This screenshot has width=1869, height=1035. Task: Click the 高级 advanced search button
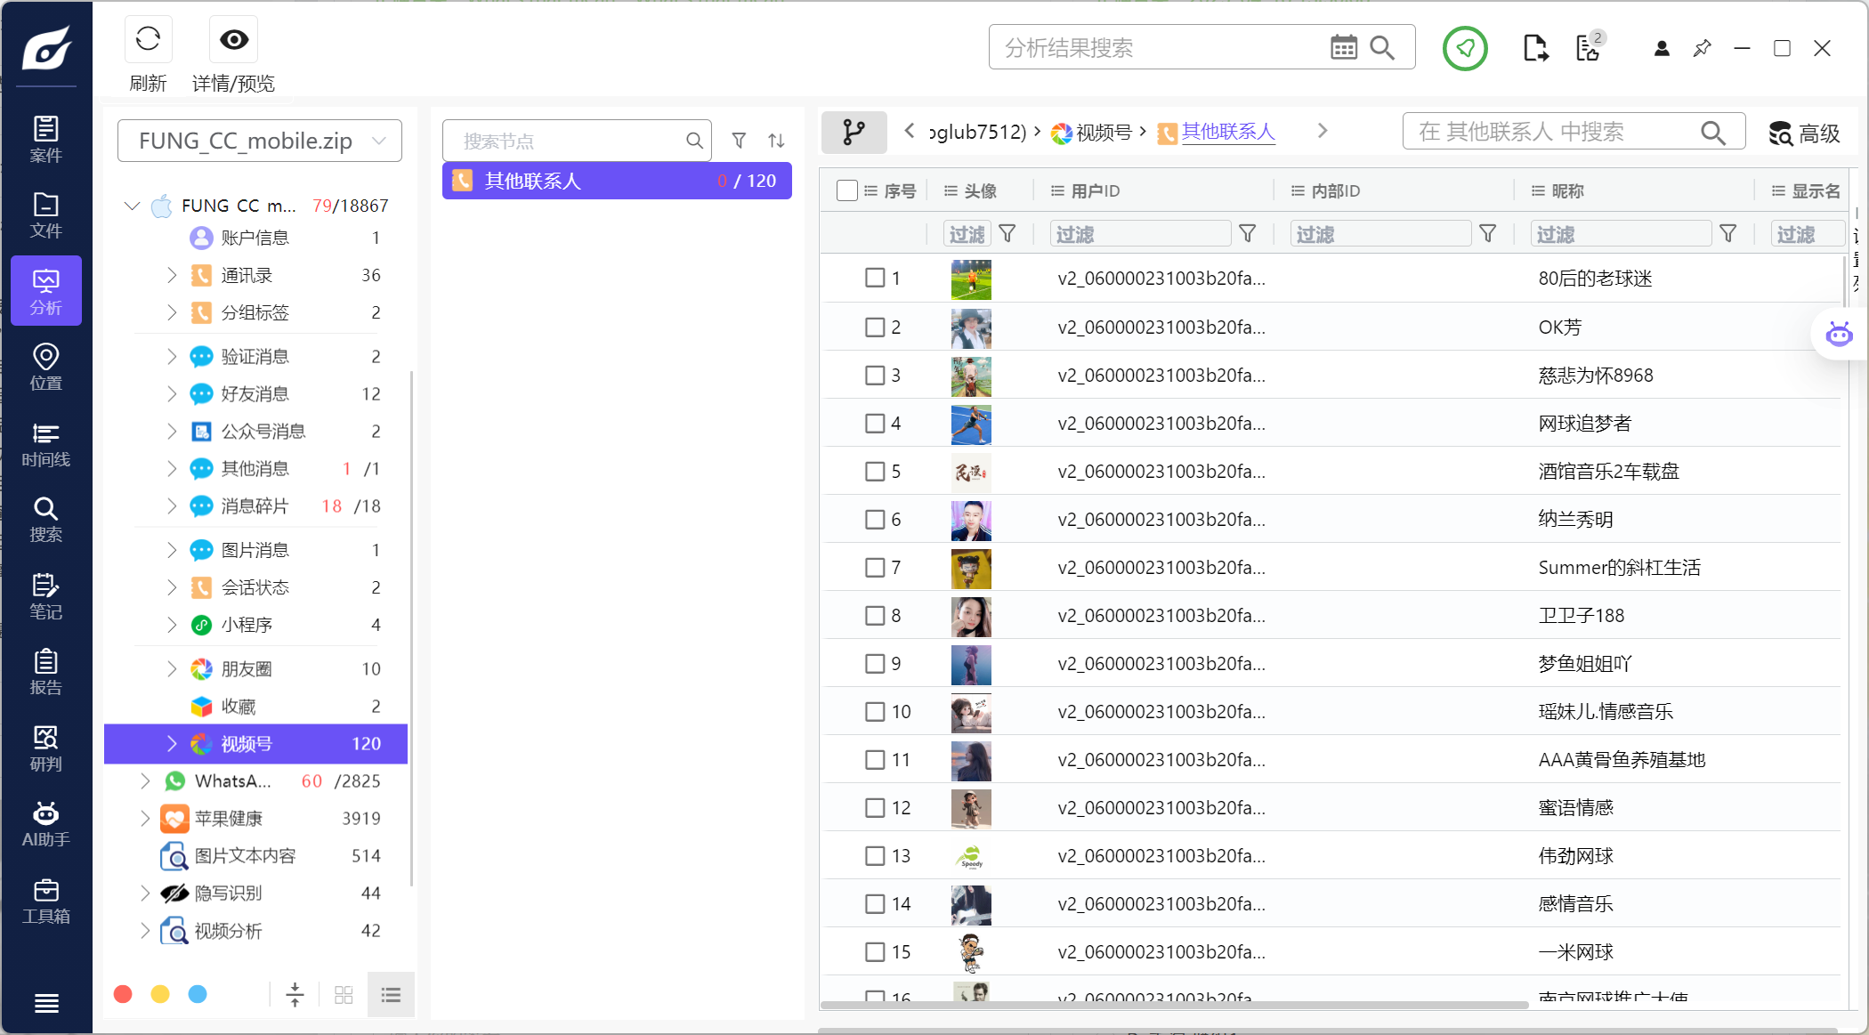1804,133
